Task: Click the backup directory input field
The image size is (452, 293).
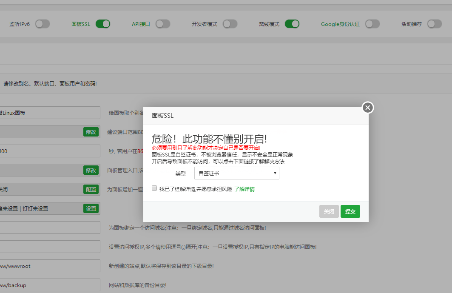Action: pos(50,285)
